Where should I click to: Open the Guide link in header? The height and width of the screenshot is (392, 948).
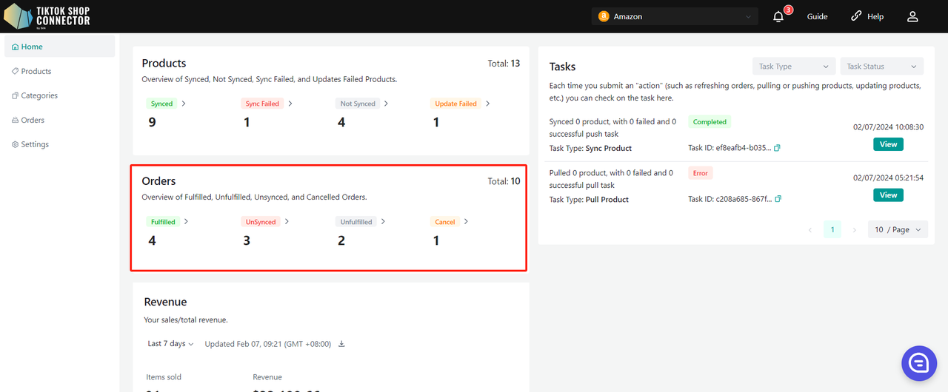point(817,16)
